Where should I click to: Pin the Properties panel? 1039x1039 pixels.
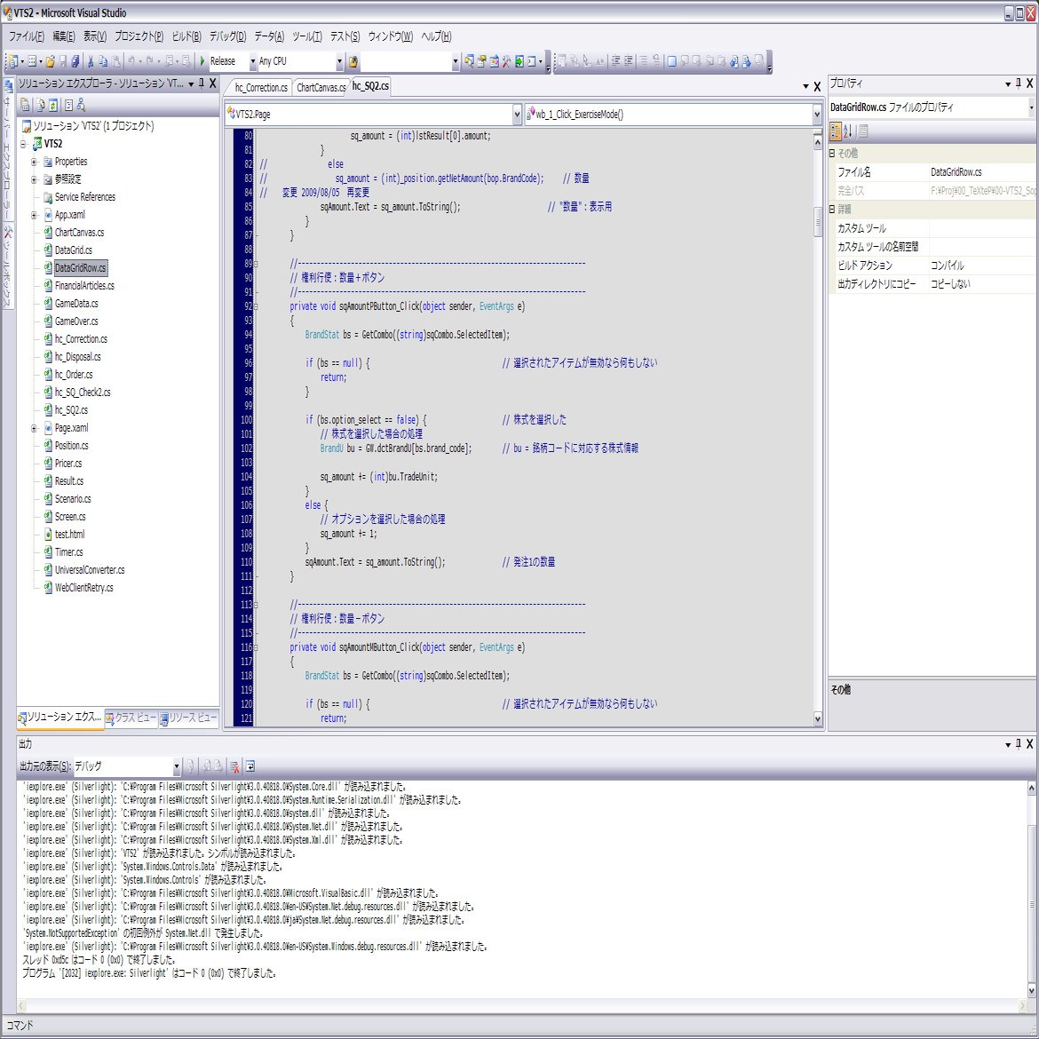point(1018,83)
